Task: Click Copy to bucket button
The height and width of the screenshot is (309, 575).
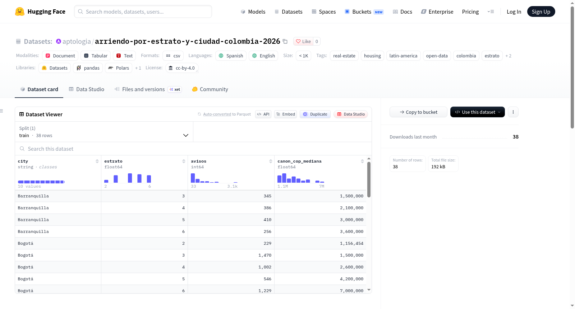Action: 418,112
